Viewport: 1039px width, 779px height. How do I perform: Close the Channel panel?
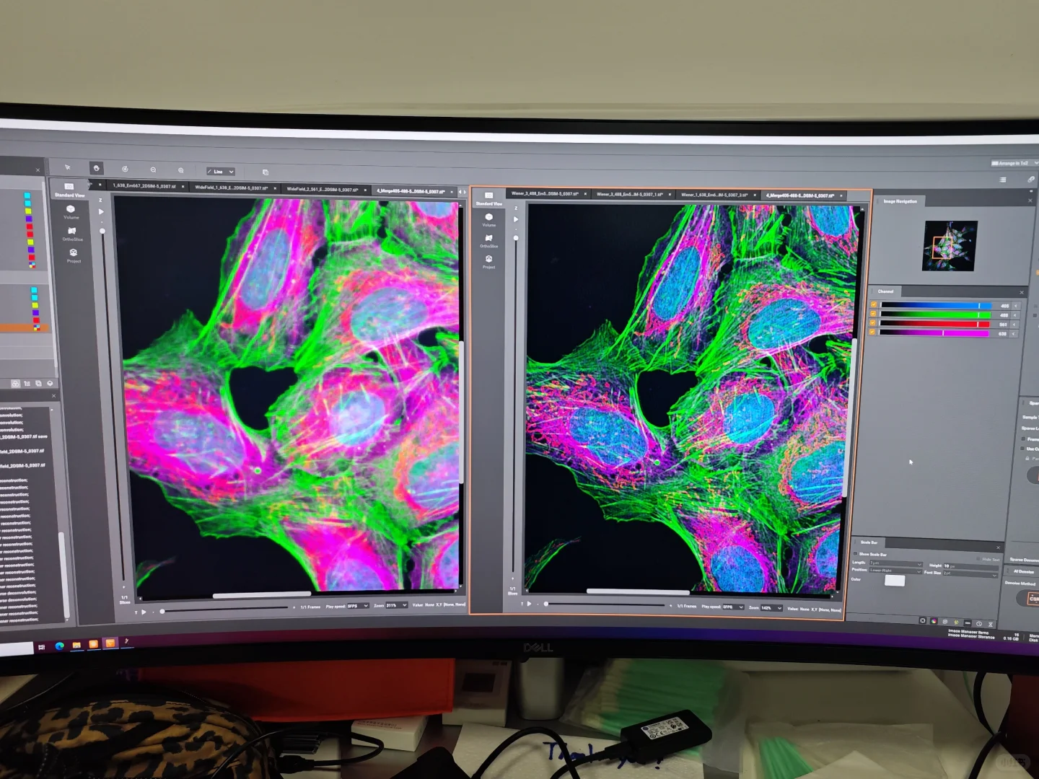click(1022, 292)
